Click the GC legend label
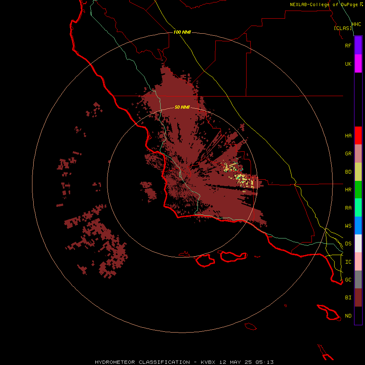The height and width of the screenshot is (365, 365). coord(348,280)
